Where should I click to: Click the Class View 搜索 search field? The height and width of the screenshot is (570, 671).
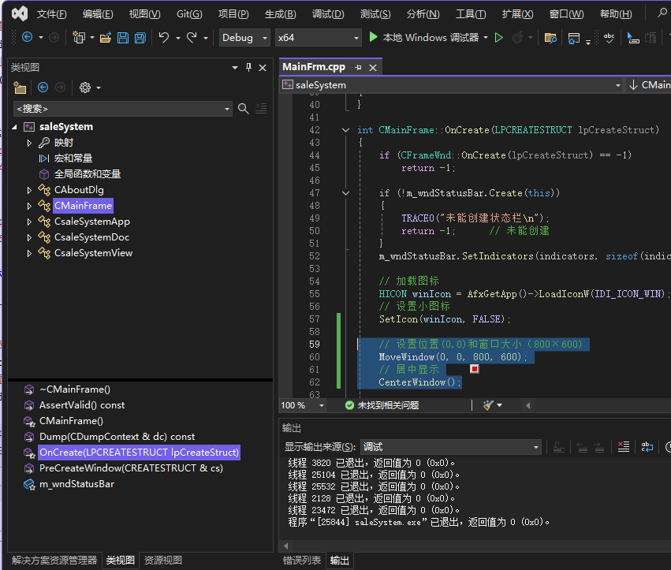pyautogui.click(x=118, y=109)
